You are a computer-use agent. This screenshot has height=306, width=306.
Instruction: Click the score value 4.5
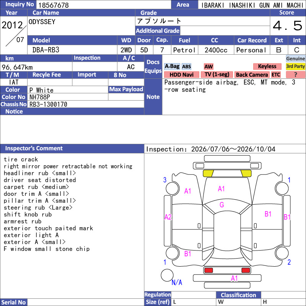(x=288, y=26)
